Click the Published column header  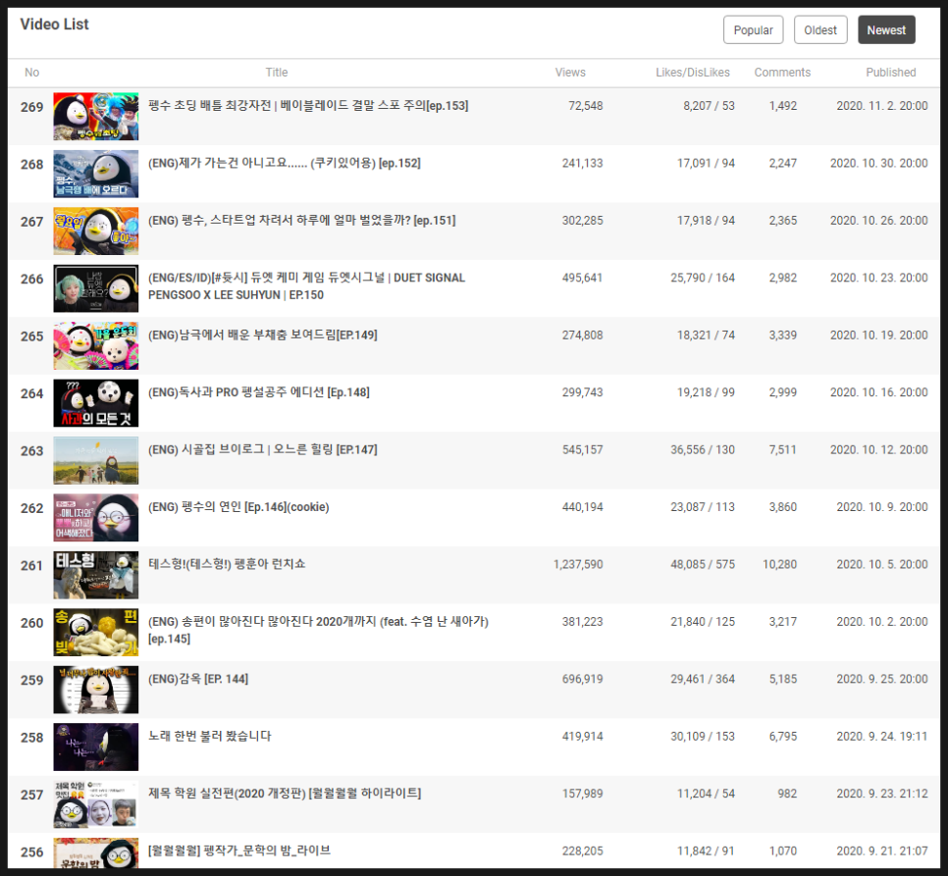tap(890, 73)
